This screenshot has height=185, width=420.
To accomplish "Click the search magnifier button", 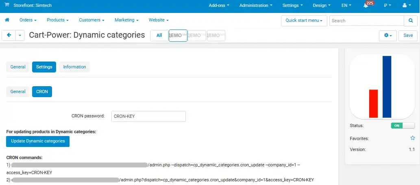I will (410, 21).
